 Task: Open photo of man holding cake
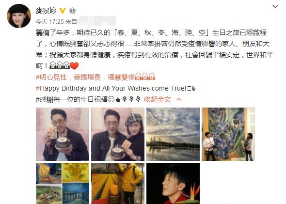tap(63, 134)
